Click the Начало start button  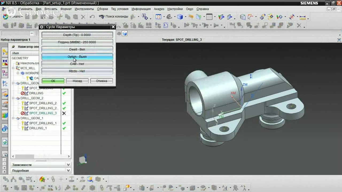coord(13,17)
